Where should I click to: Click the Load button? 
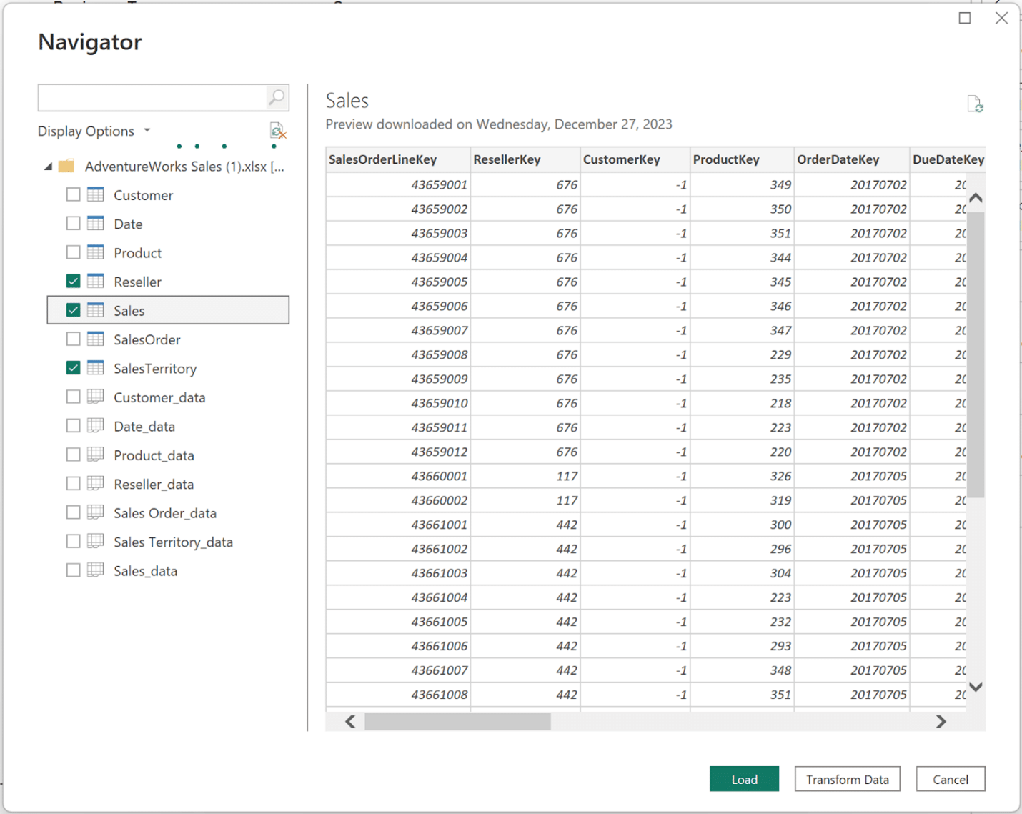click(744, 779)
